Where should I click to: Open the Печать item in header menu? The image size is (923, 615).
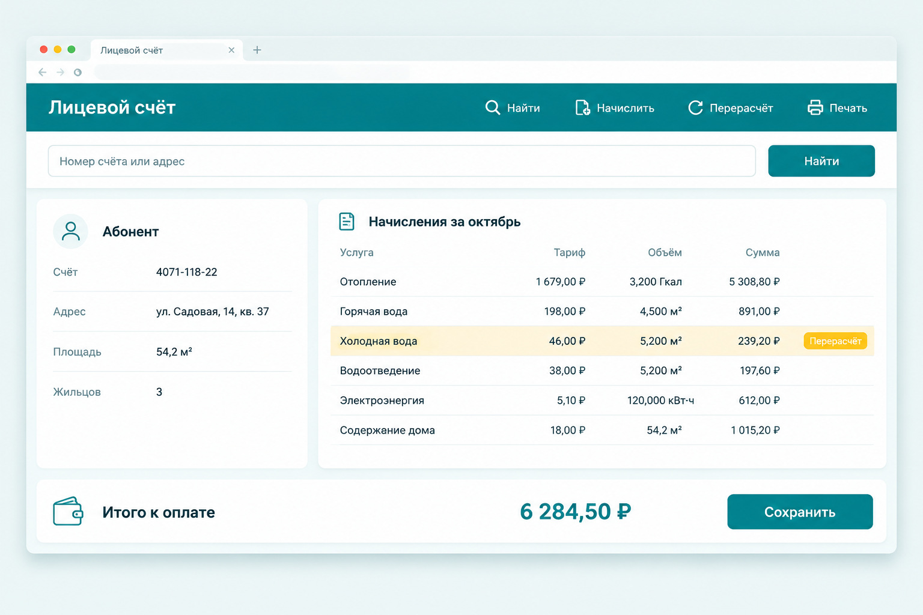(x=837, y=108)
